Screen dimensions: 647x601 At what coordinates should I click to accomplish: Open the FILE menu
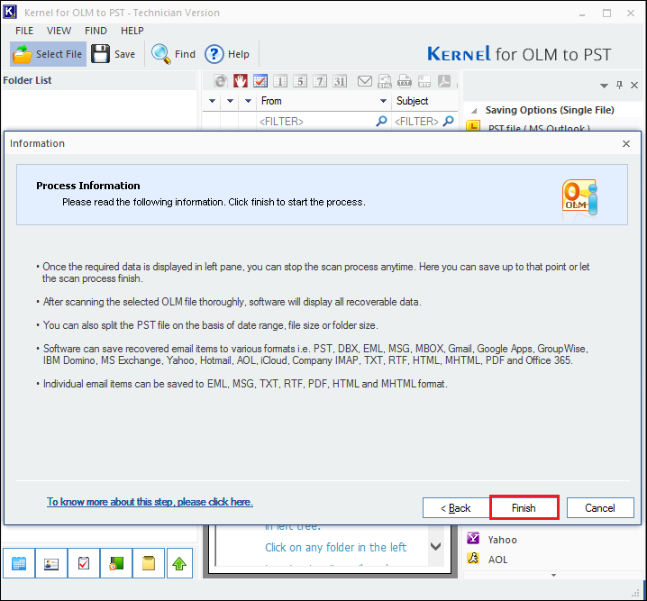[x=24, y=31]
